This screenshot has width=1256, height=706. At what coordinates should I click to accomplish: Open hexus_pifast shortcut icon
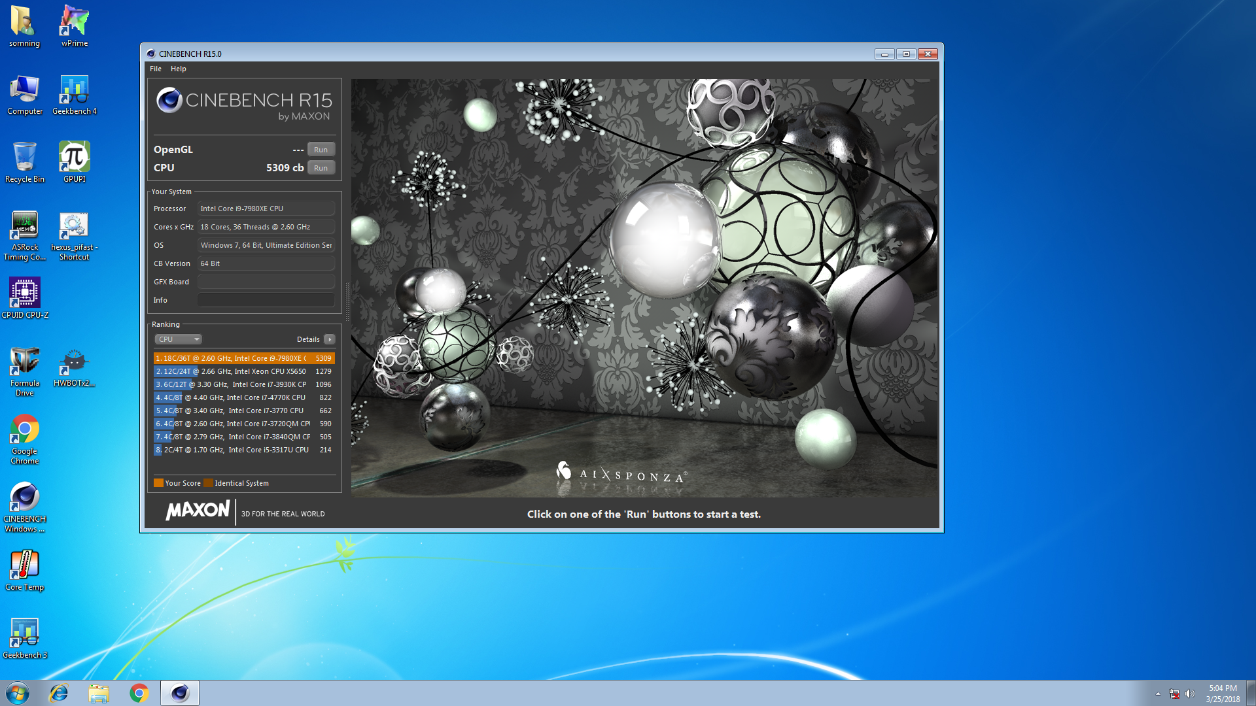(x=75, y=235)
